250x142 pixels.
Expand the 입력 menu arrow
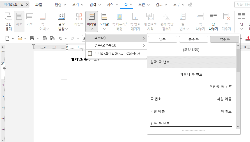(x=100, y=5)
